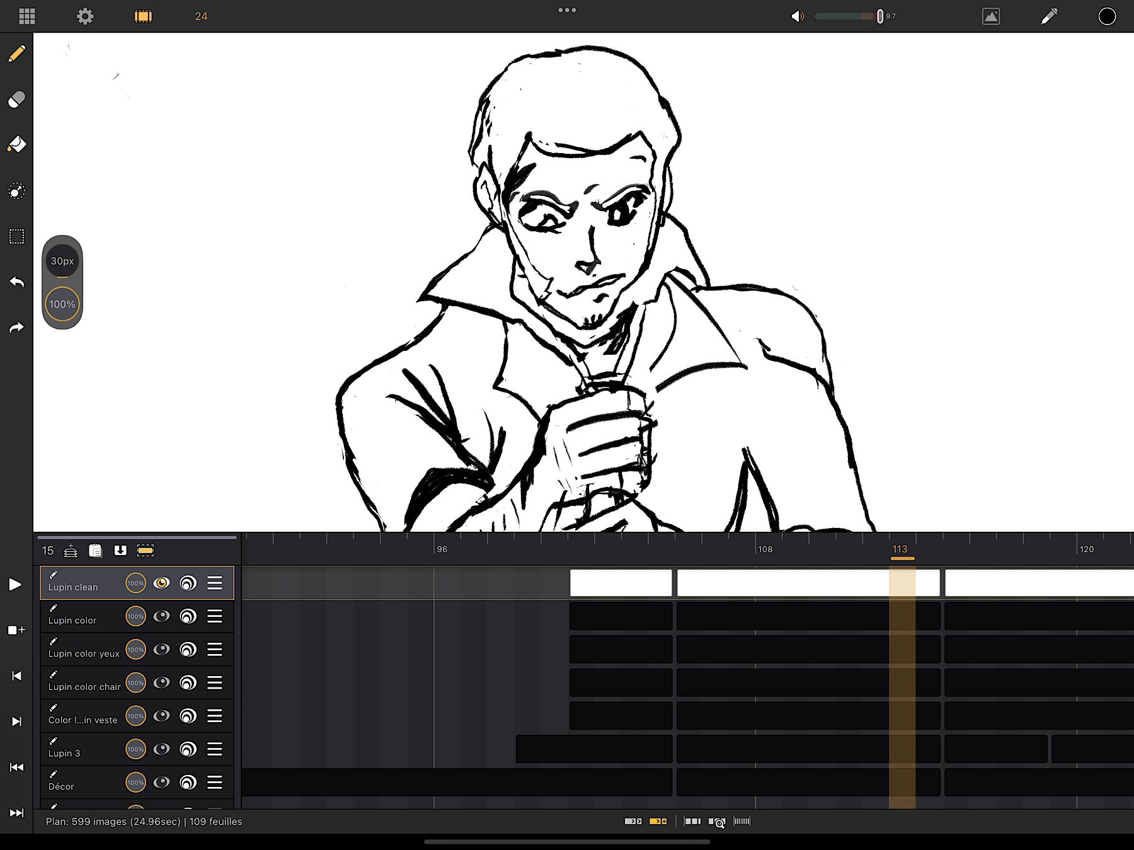Screen dimensions: 1134x850
Task: Add a new layer icon
Action: tap(71, 550)
